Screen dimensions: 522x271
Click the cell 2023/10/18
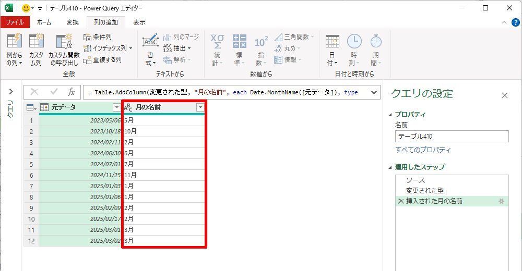(x=80, y=131)
